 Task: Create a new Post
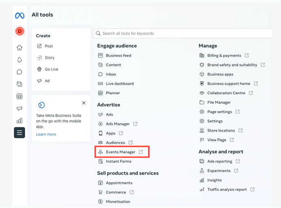(x=48, y=46)
